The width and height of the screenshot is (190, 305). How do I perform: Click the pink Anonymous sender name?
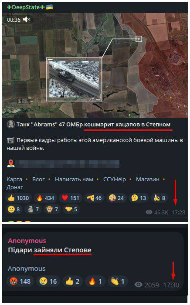point(27,241)
